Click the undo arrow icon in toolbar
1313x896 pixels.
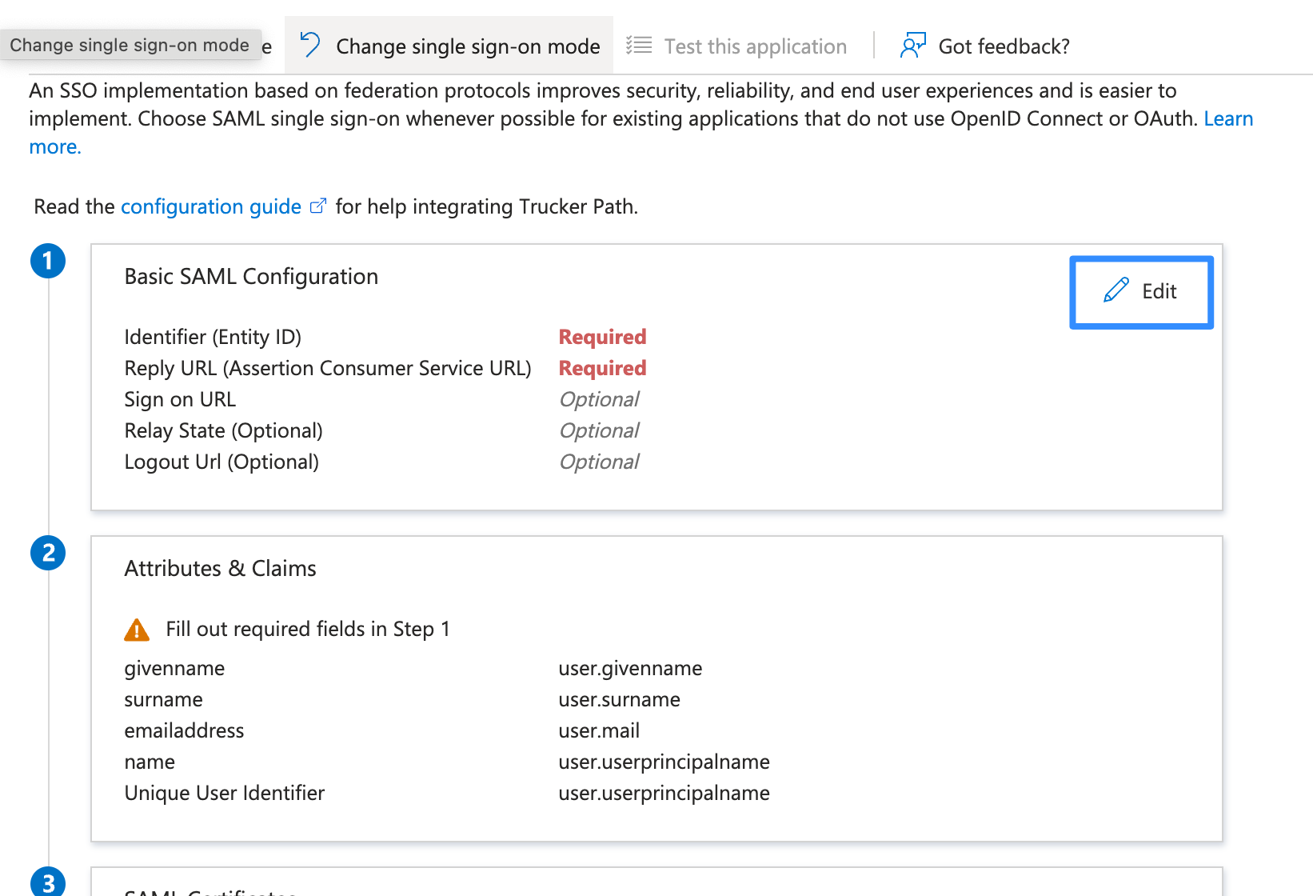tap(310, 45)
